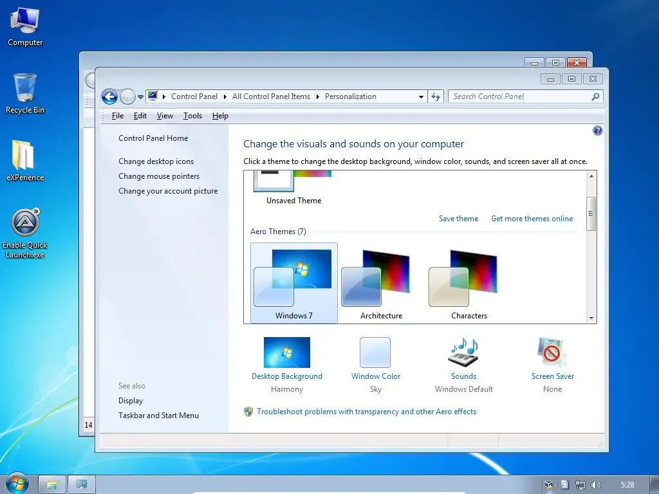Select Enable Quick Launch.exe desktop icon

[25, 233]
